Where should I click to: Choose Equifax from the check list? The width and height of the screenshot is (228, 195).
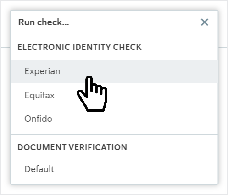(x=114, y=95)
